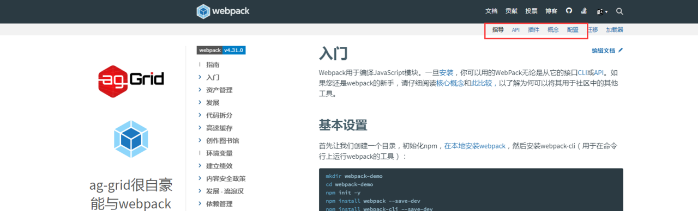Open the 入门 sidebar page link
Viewport: 698px width, 211px height.
pyautogui.click(x=213, y=77)
